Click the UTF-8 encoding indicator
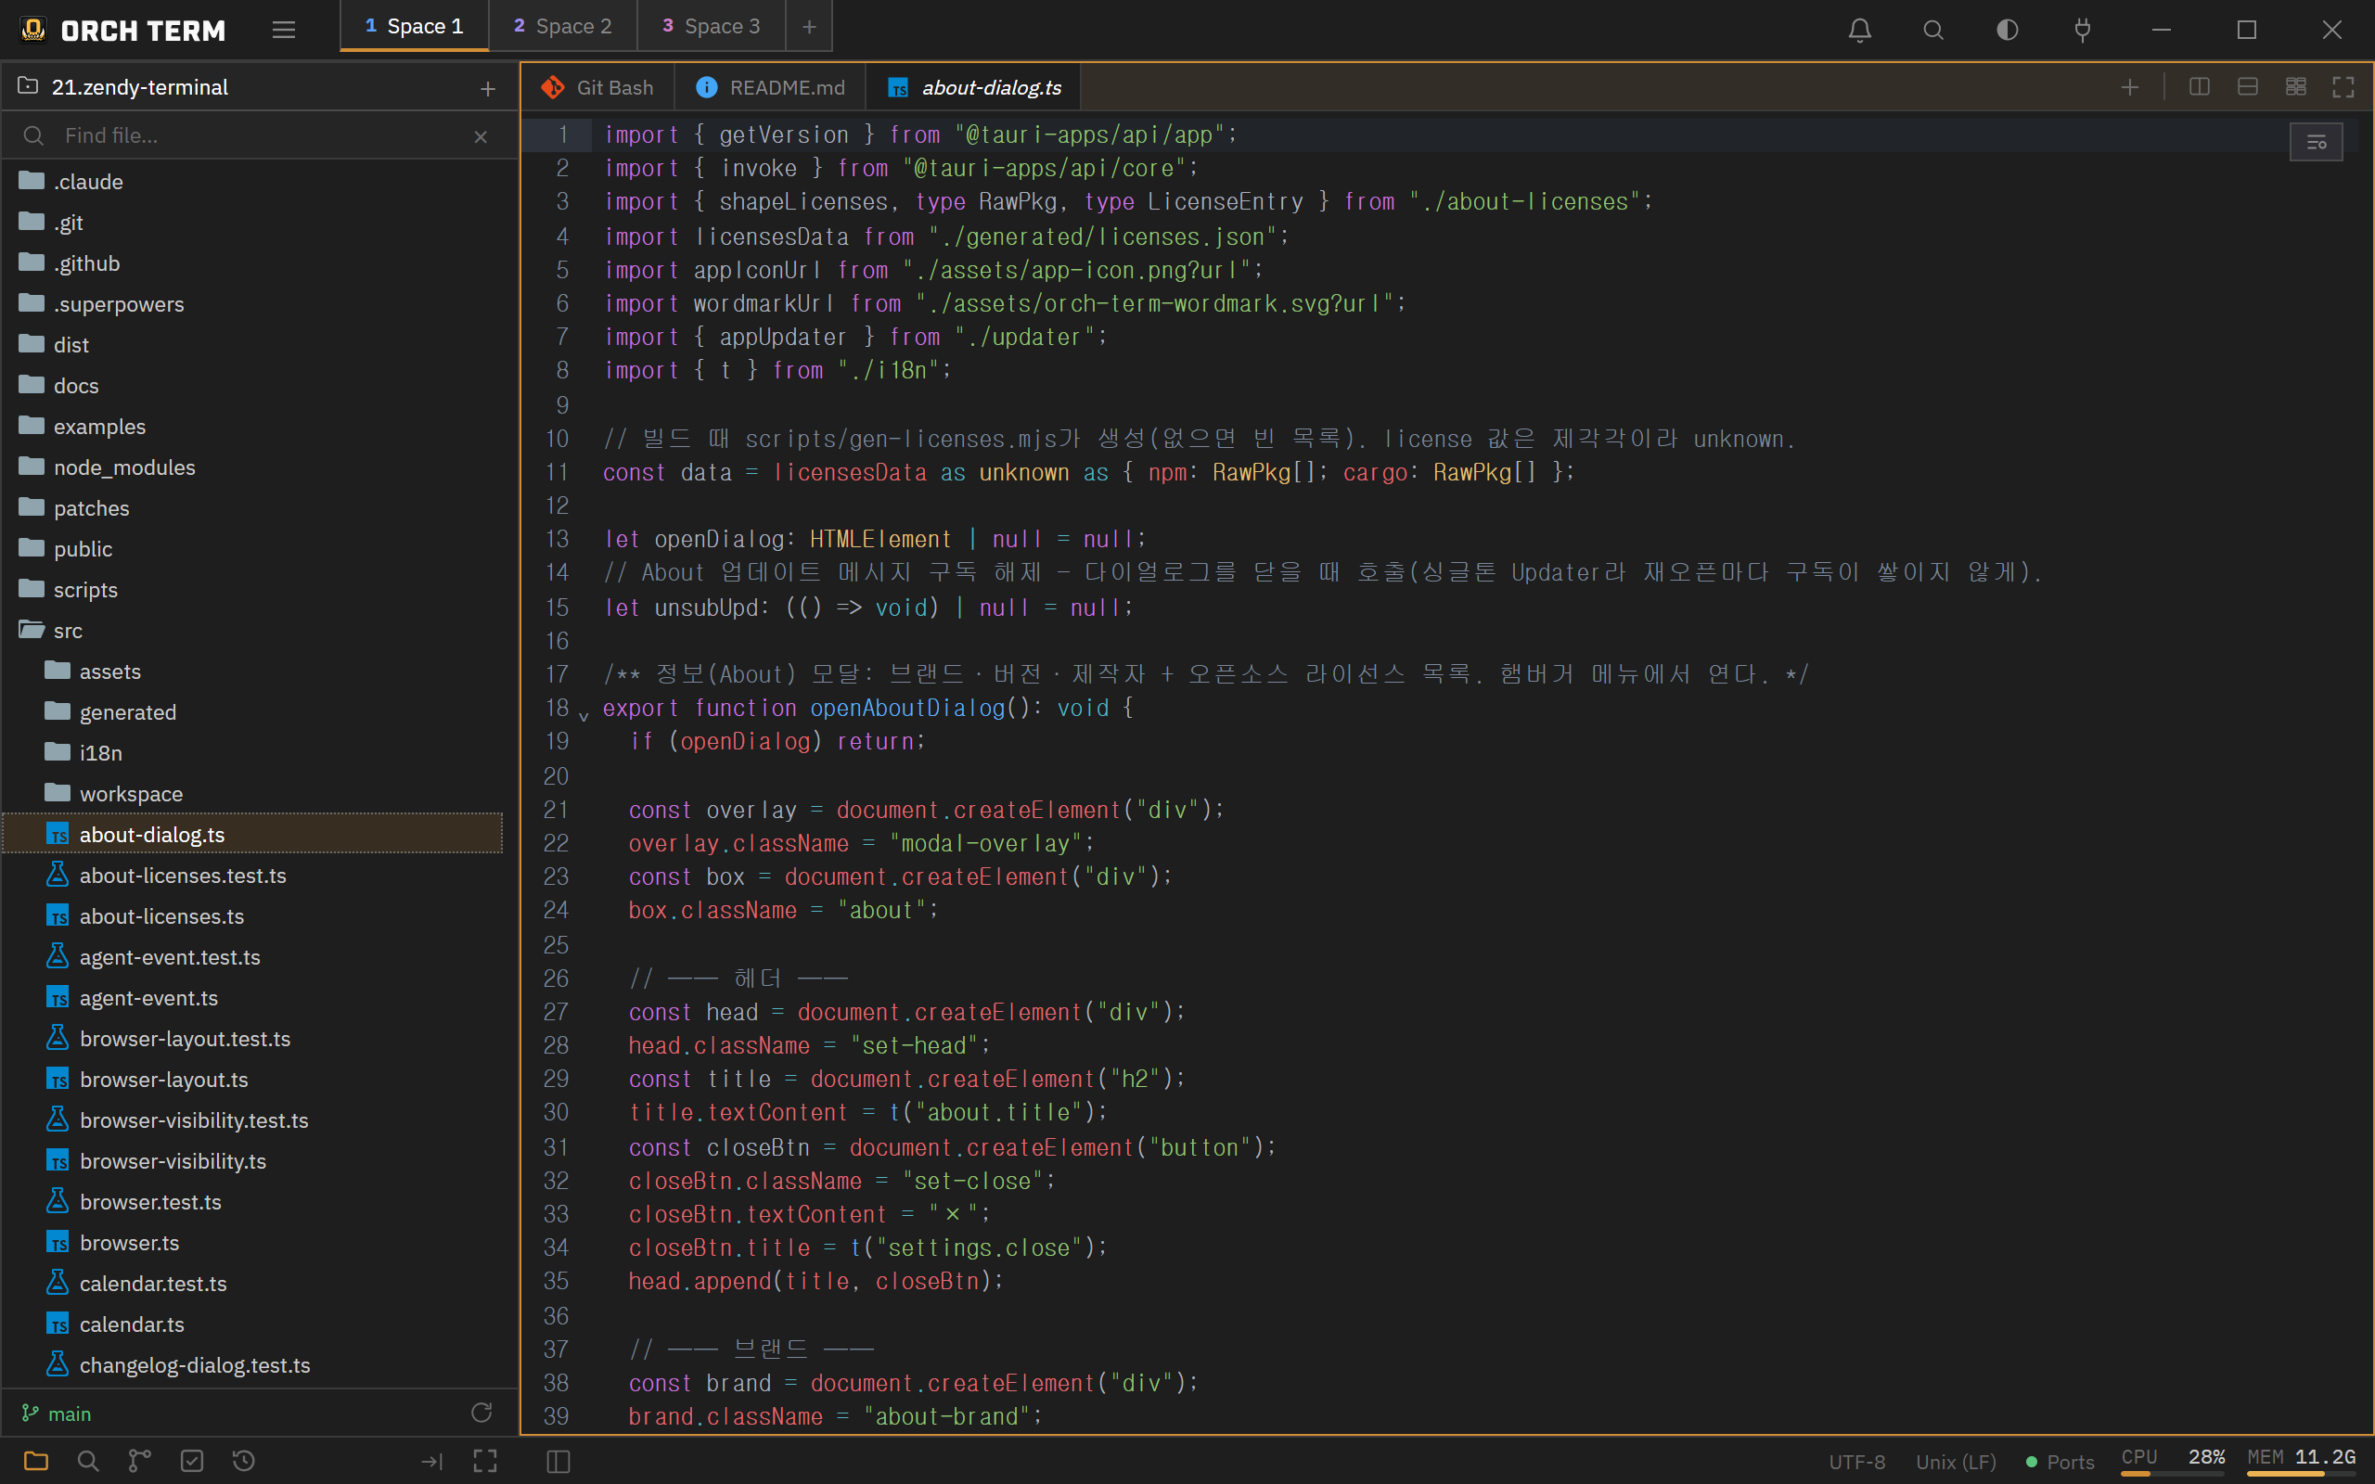Image resolution: width=2375 pixels, height=1484 pixels. [1856, 1462]
